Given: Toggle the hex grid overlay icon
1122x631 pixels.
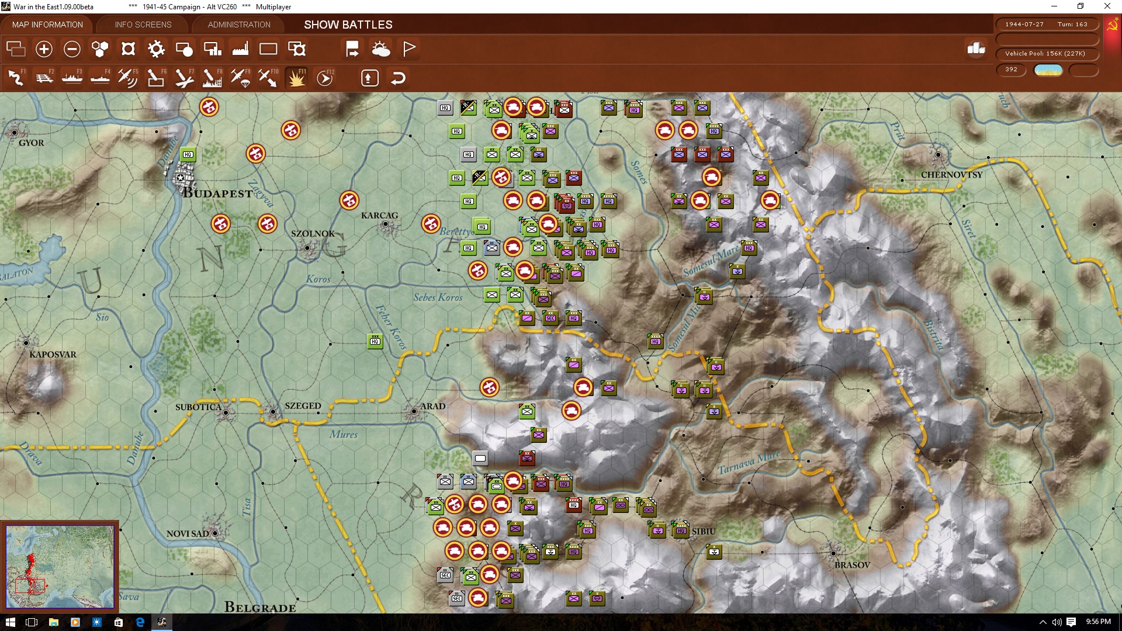Looking at the screenshot, I should 100,49.
